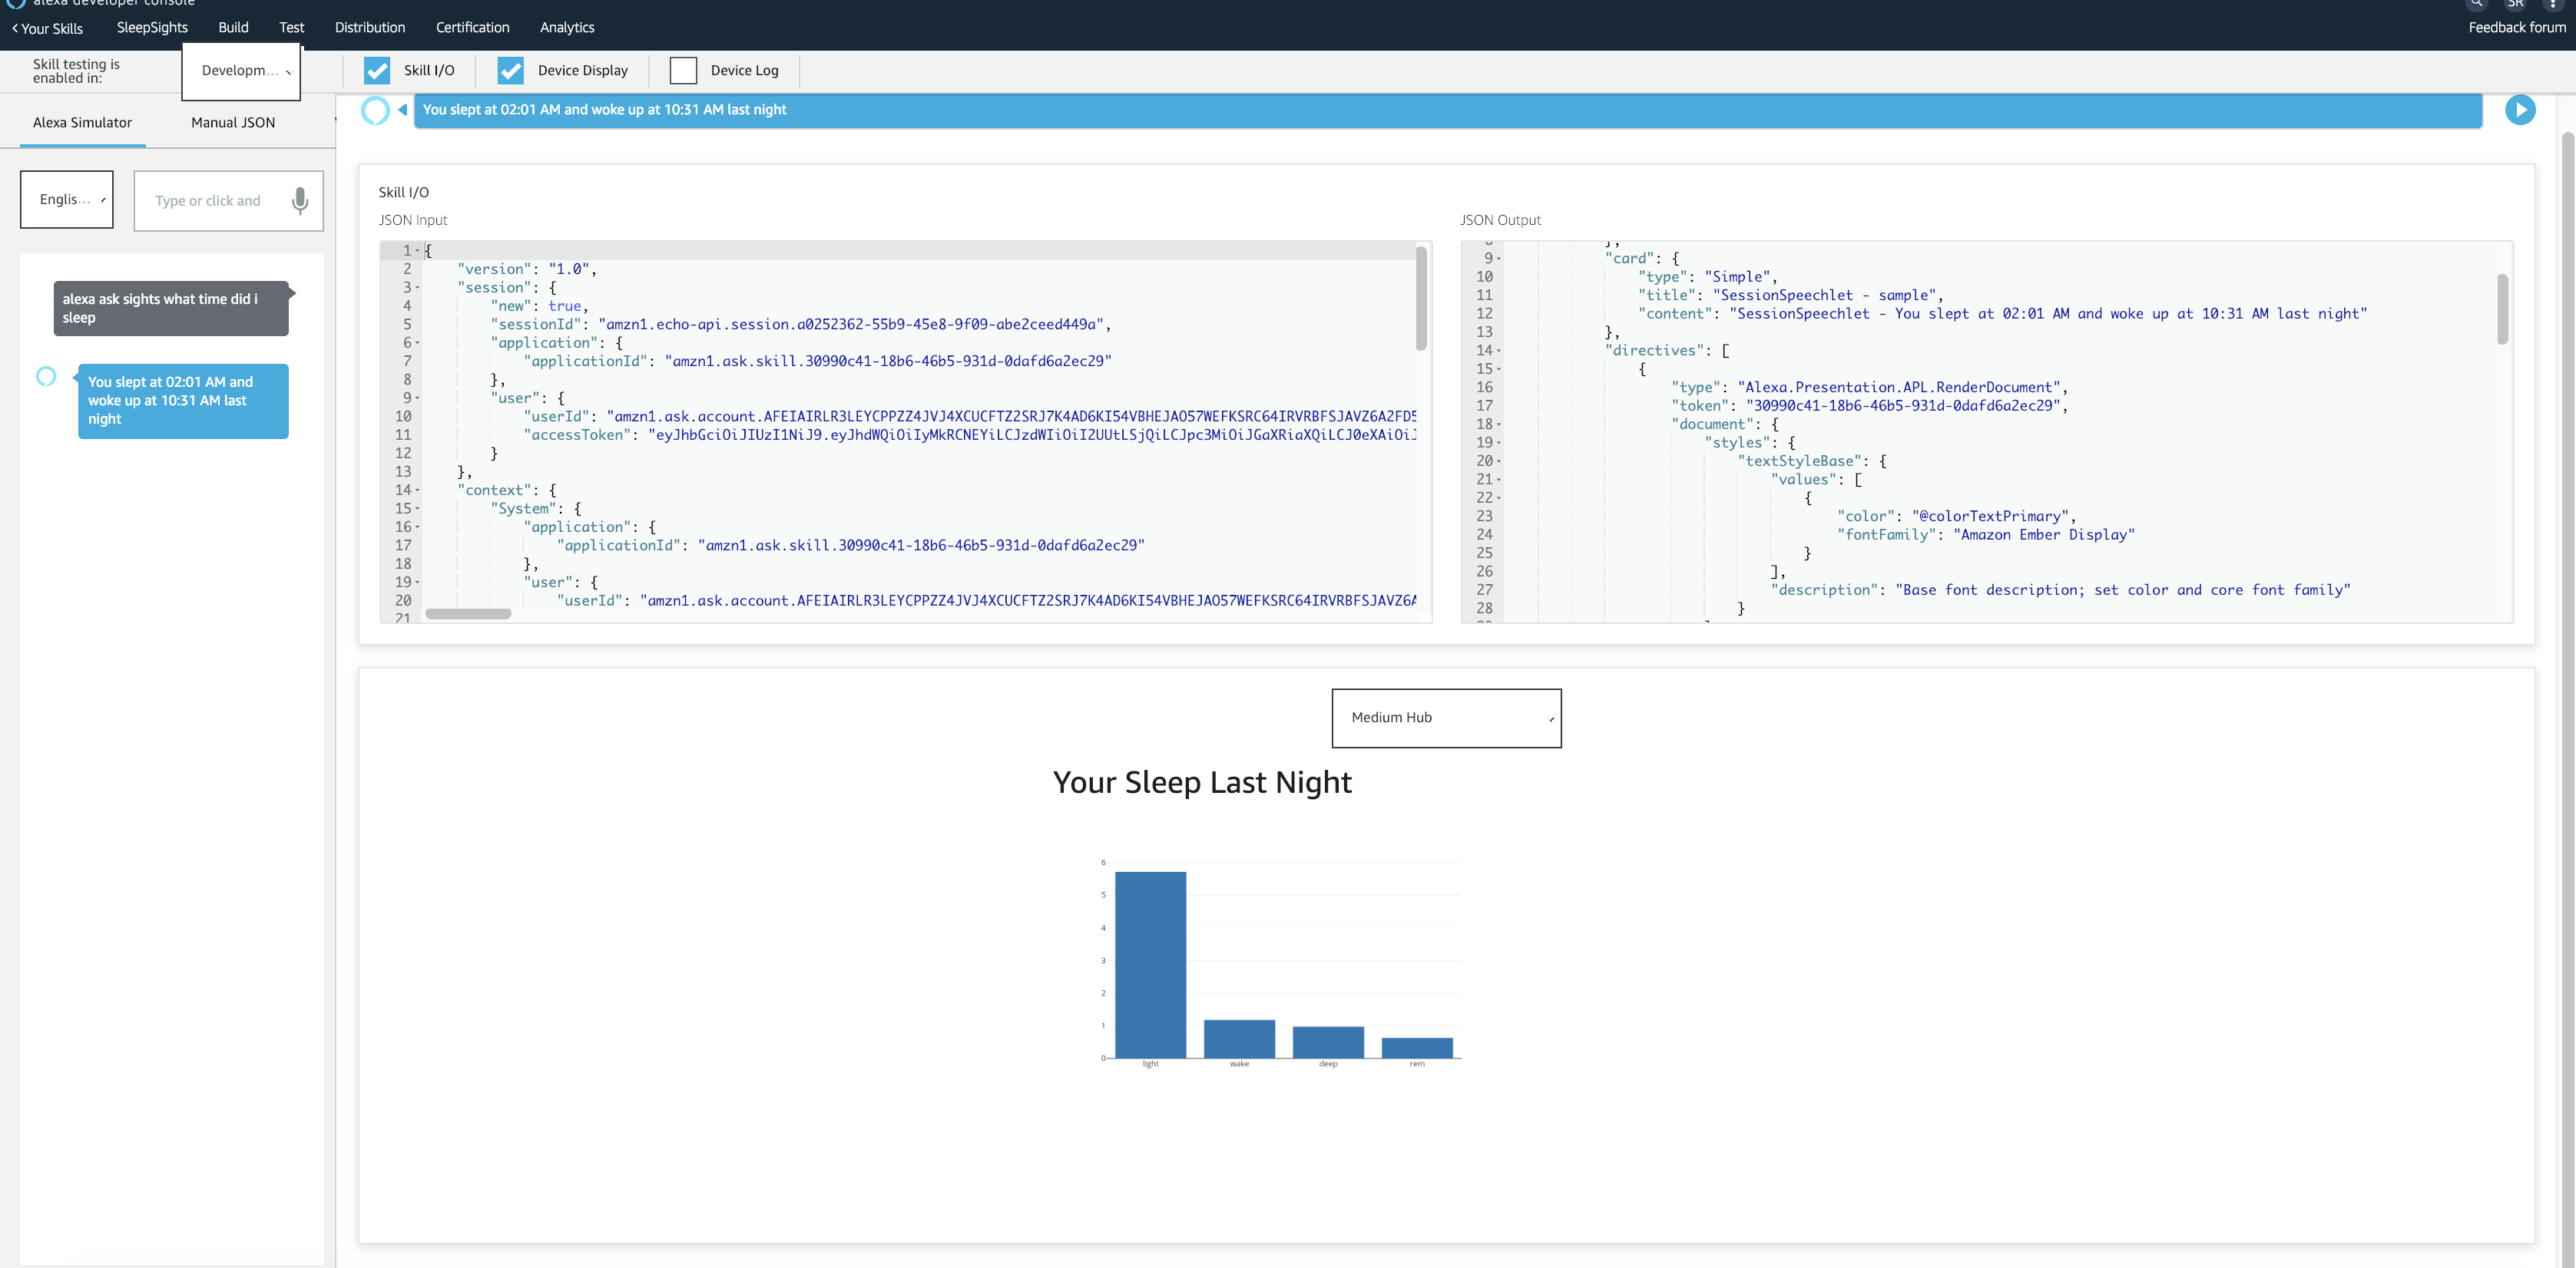Open the Distribution tab in top navigation
Viewport: 2576px width, 1268px height.
pyautogui.click(x=370, y=27)
